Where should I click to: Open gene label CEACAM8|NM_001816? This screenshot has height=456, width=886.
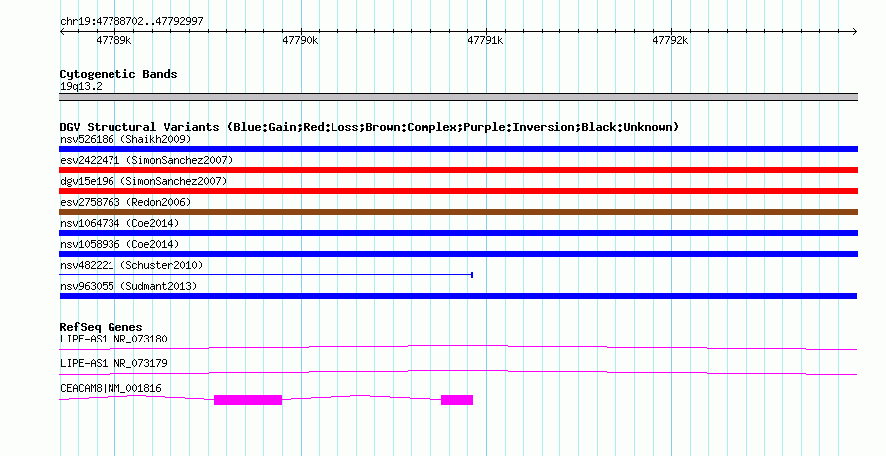click(x=111, y=388)
